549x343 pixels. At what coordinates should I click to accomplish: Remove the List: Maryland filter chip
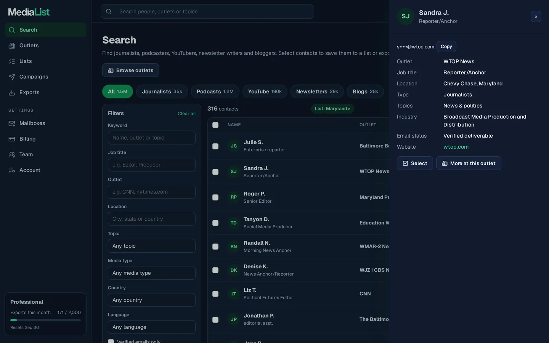[x=349, y=109]
